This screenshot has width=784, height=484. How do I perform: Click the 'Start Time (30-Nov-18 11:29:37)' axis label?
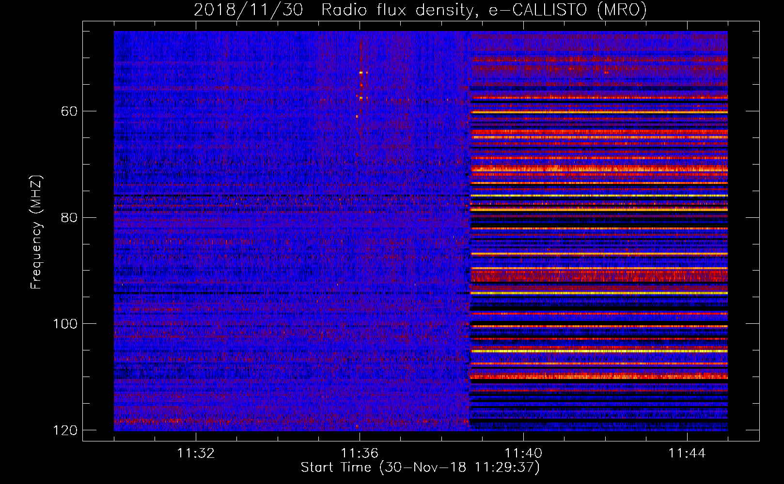(420, 468)
